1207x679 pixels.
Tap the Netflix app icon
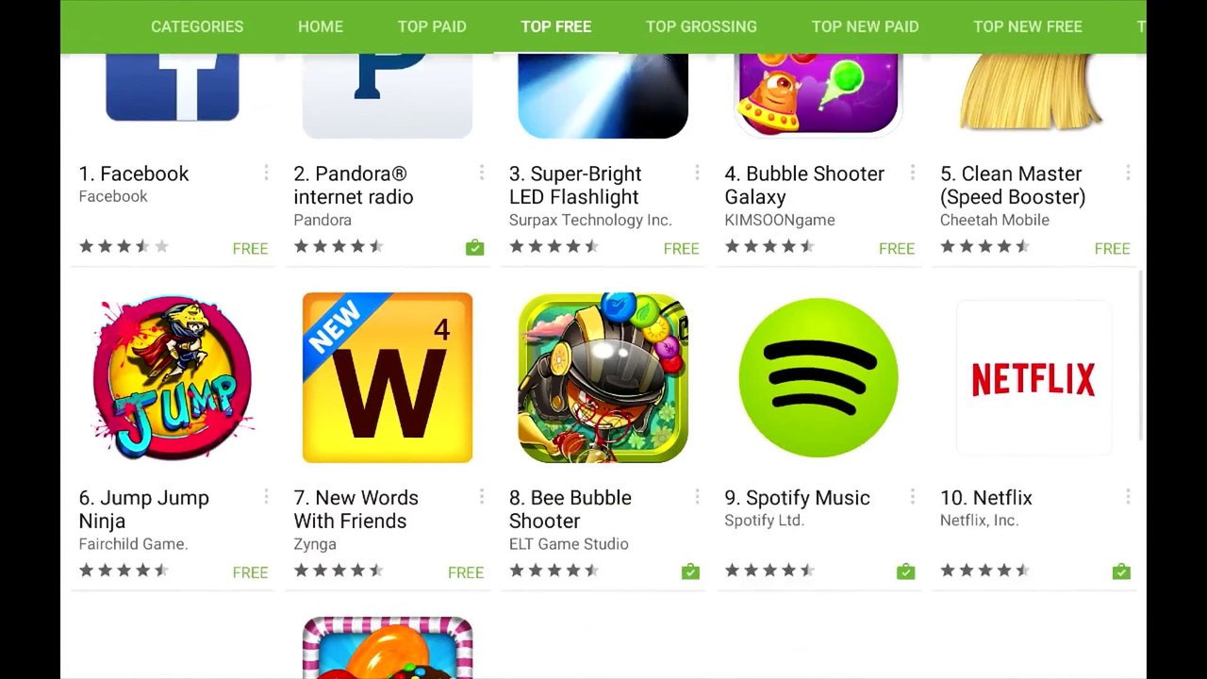(1033, 377)
